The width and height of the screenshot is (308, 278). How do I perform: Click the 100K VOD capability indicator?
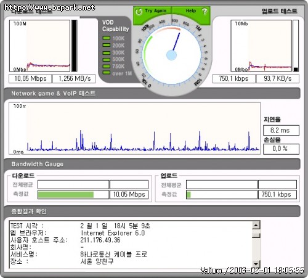(107, 38)
